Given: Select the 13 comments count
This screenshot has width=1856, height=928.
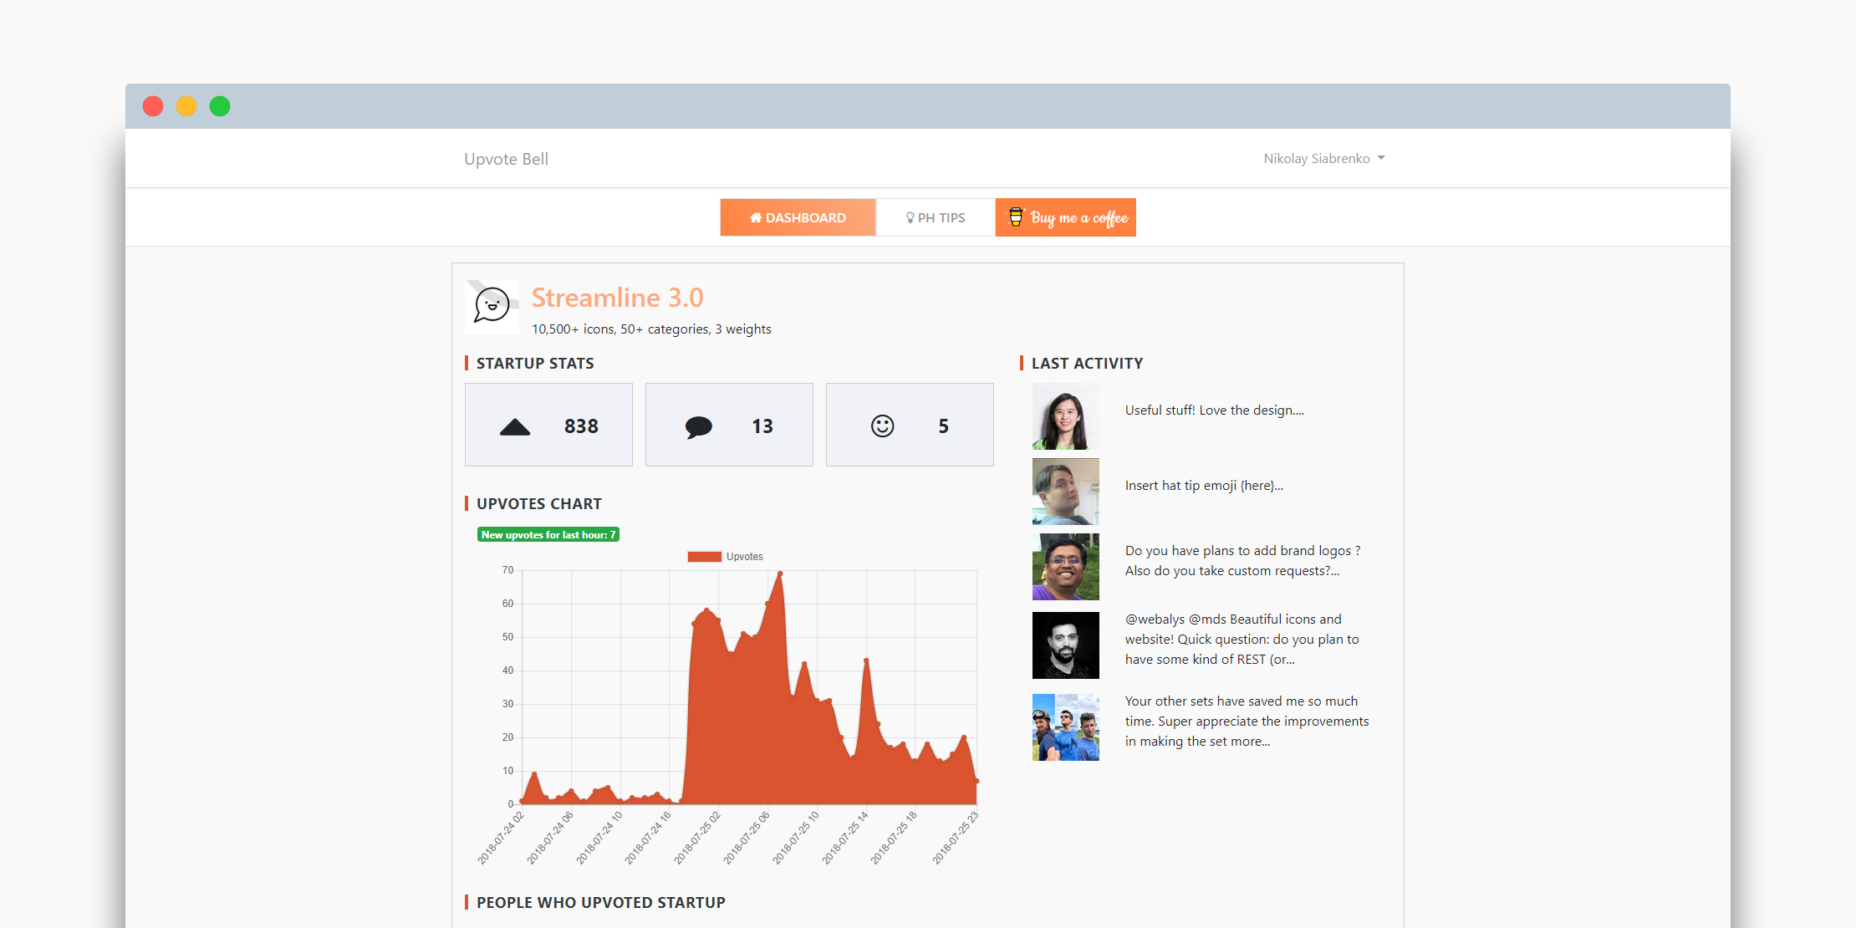Looking at the screenshot, I should tap(762, 426).
